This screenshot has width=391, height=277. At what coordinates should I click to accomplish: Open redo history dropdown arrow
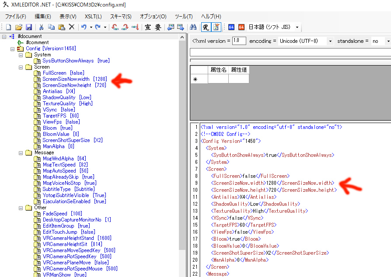point(105,27)
